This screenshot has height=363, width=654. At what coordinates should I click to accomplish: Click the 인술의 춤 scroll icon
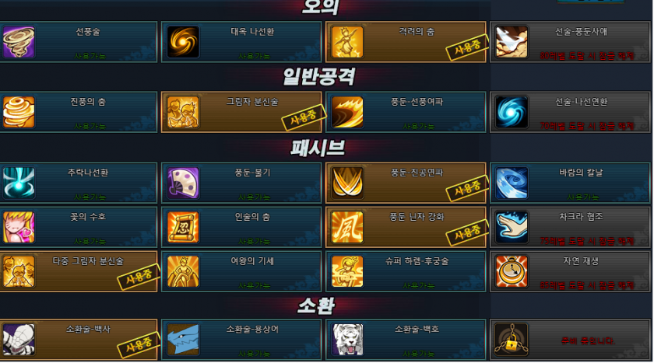(183, 227)
